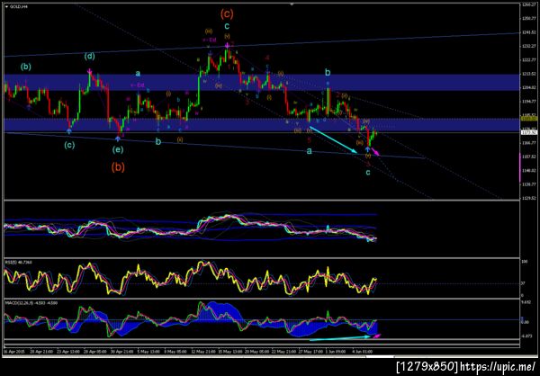Viewport: 540px width, 376px height.
Task: Click the 1157.52 price axis label
Action: [x=529, y=157]
